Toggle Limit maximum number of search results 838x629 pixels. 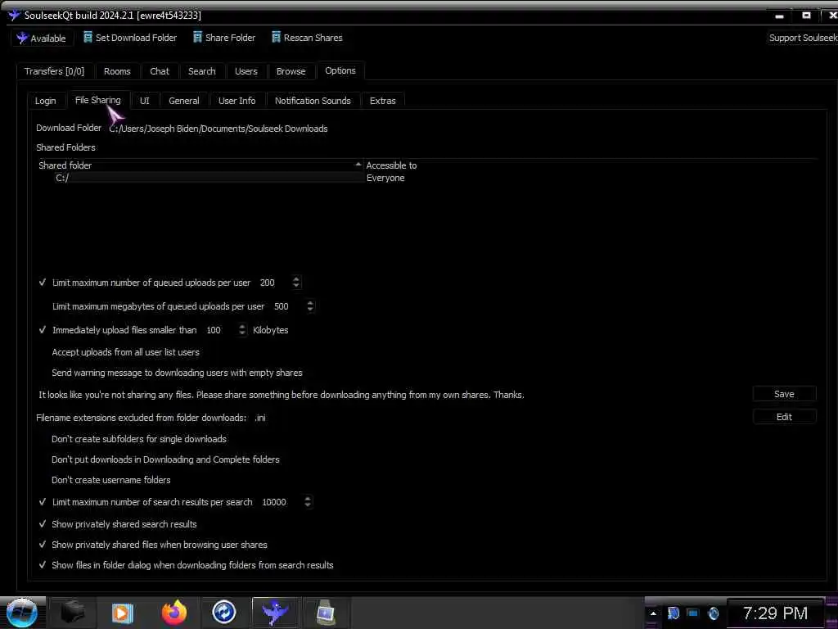43,502
